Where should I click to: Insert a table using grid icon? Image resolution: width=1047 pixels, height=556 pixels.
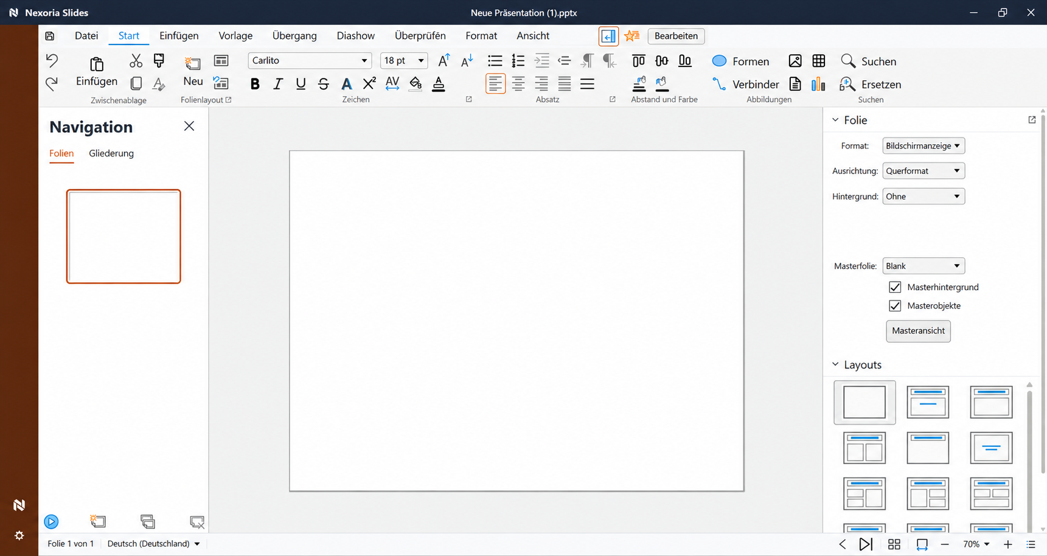click(x=819, y=61)
